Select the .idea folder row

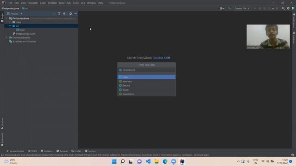(x=41, y=22)
